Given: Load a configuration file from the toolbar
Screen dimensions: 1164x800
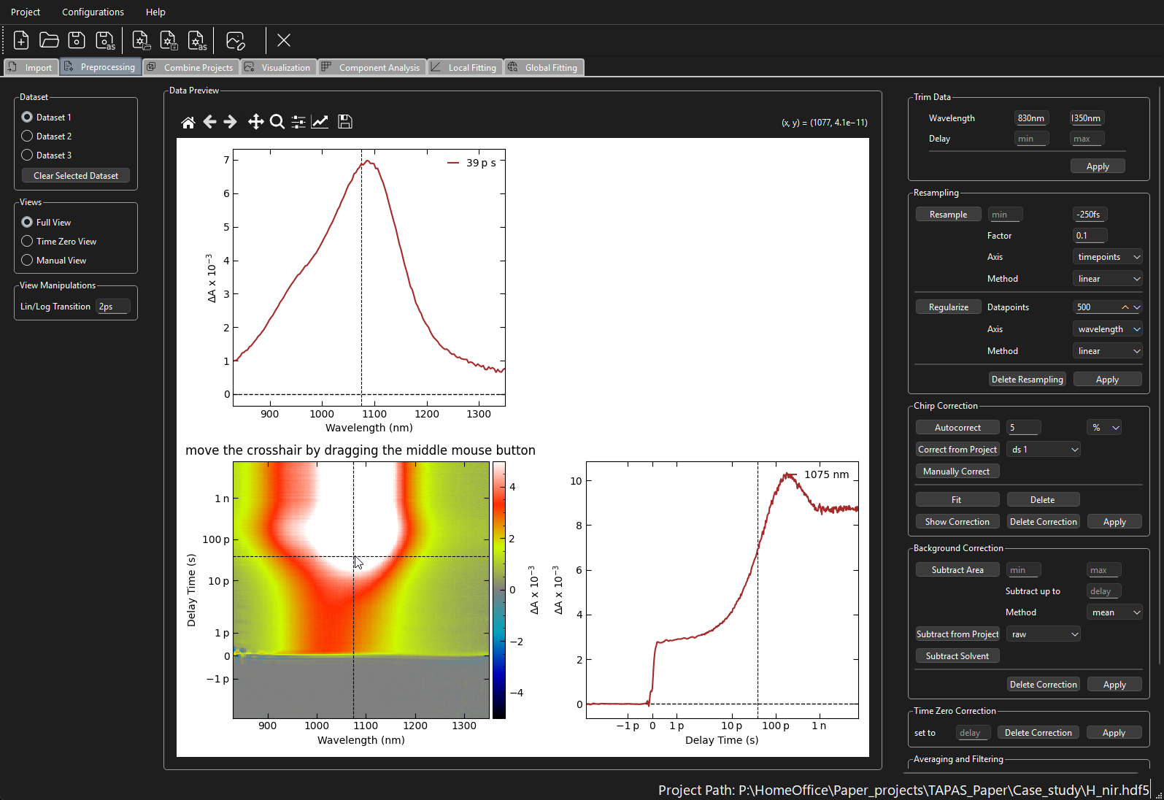Looking at the screenshot, I should 141,40.
